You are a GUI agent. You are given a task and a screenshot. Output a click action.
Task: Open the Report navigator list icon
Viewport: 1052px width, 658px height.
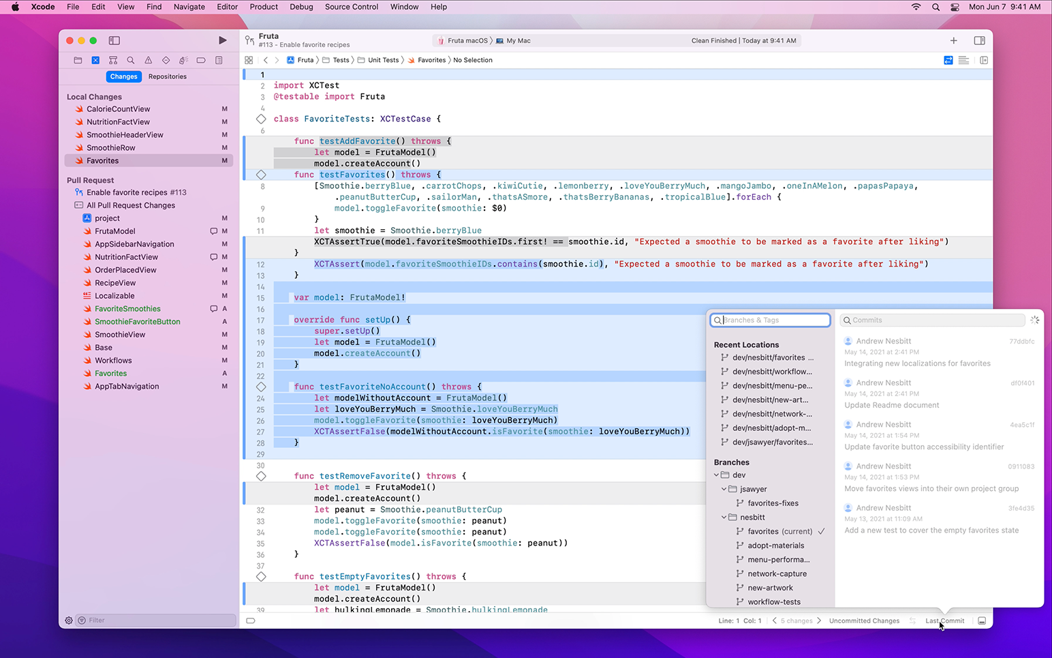(218, 60)
